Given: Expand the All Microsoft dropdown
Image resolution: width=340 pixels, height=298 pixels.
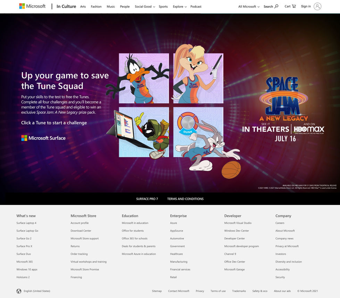Looking at the screenshot, I should coord(249,7).
